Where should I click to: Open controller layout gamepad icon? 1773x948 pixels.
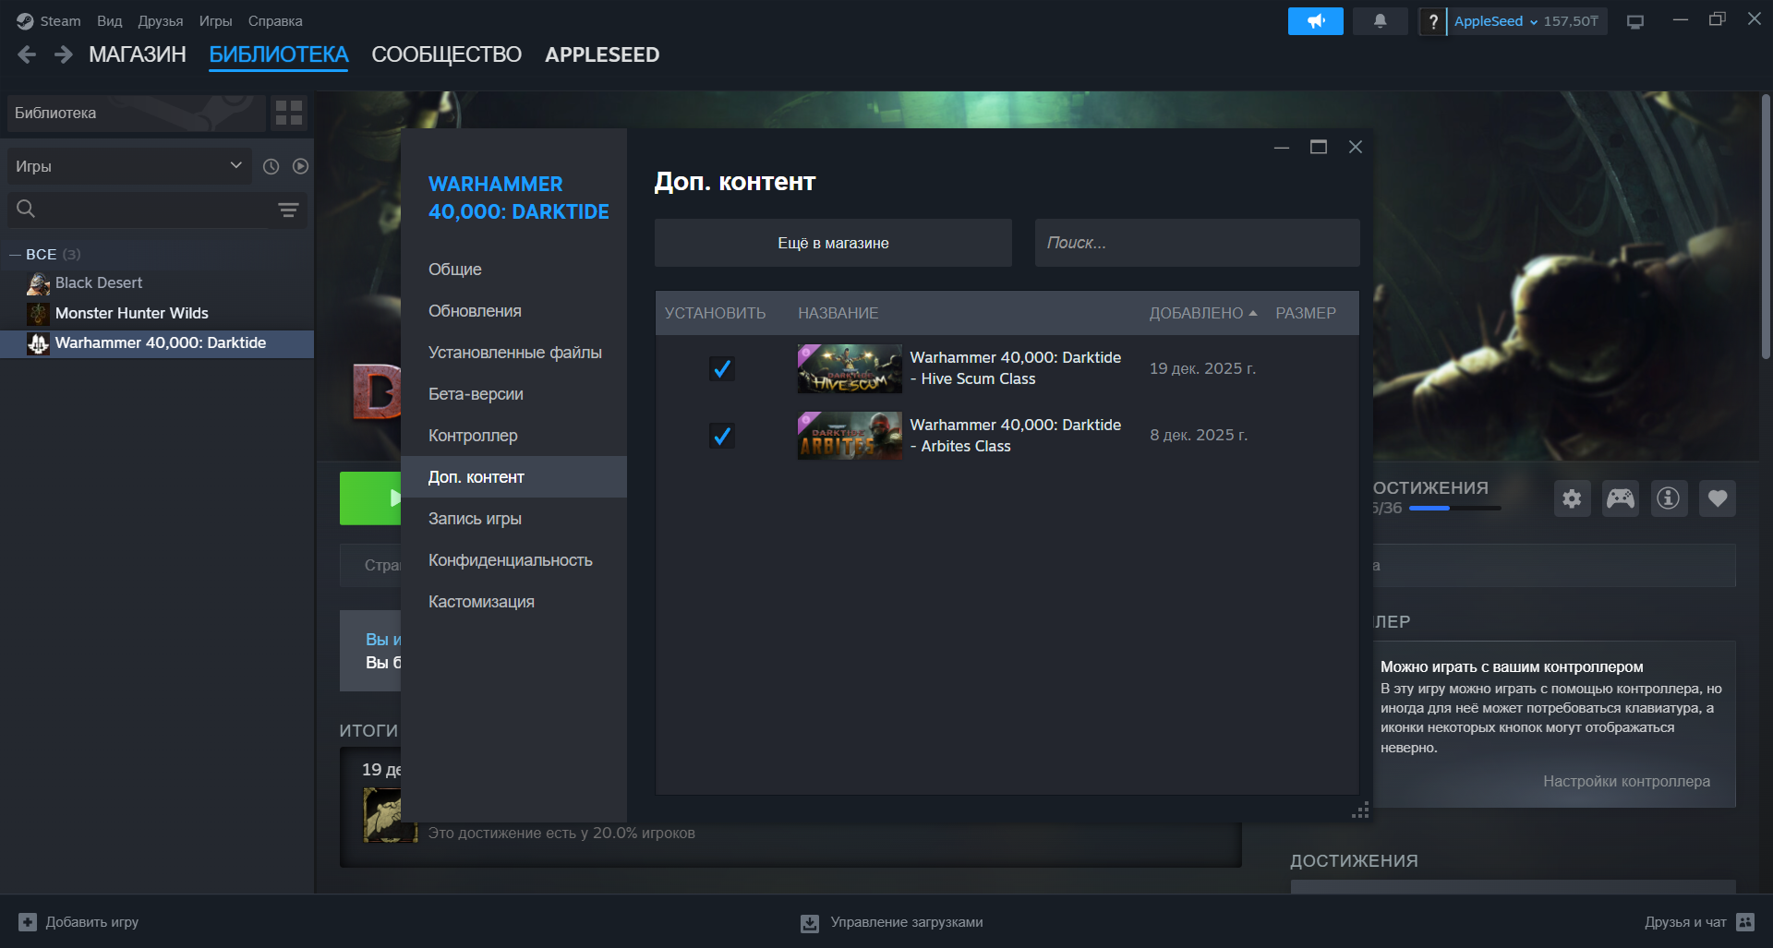coord(1620,498)
